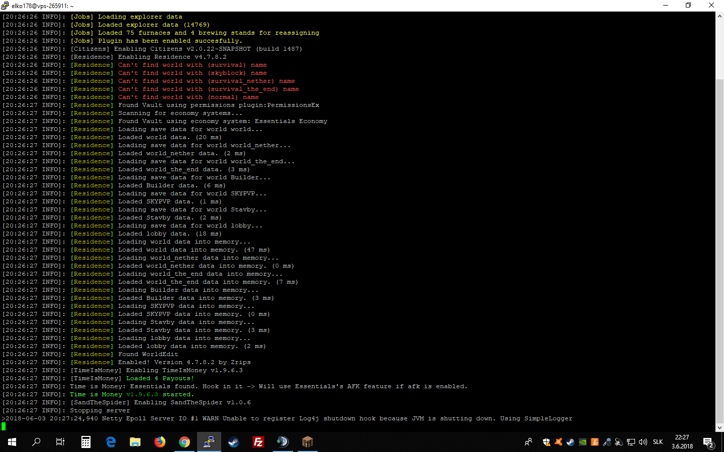This screenshot has width=724, height=452.
Task: Open the volume control in system tray
Action: click(643, 442)
